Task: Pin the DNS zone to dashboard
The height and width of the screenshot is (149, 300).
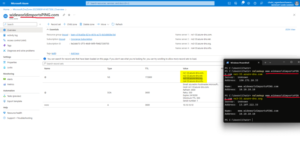Action: (64, 15)
